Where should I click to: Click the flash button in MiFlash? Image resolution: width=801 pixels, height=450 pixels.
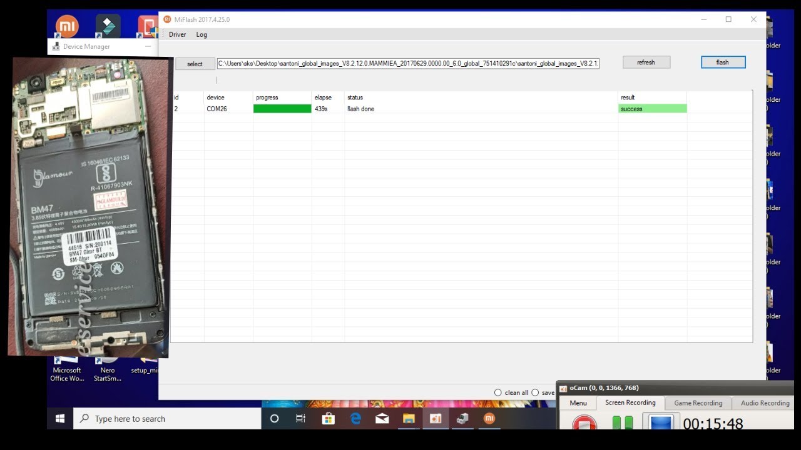click(x=723, y=62)
